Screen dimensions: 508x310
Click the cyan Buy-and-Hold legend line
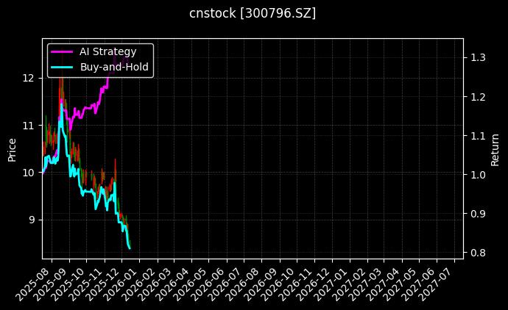tap(62, 68)
